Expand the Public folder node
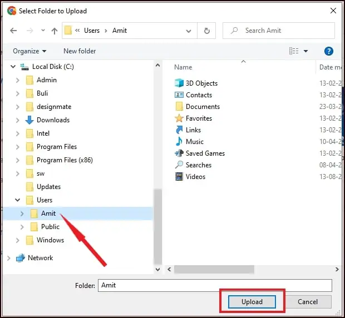Screen dimensions: 345x318 pyautogui.click(x=22, y=227)
